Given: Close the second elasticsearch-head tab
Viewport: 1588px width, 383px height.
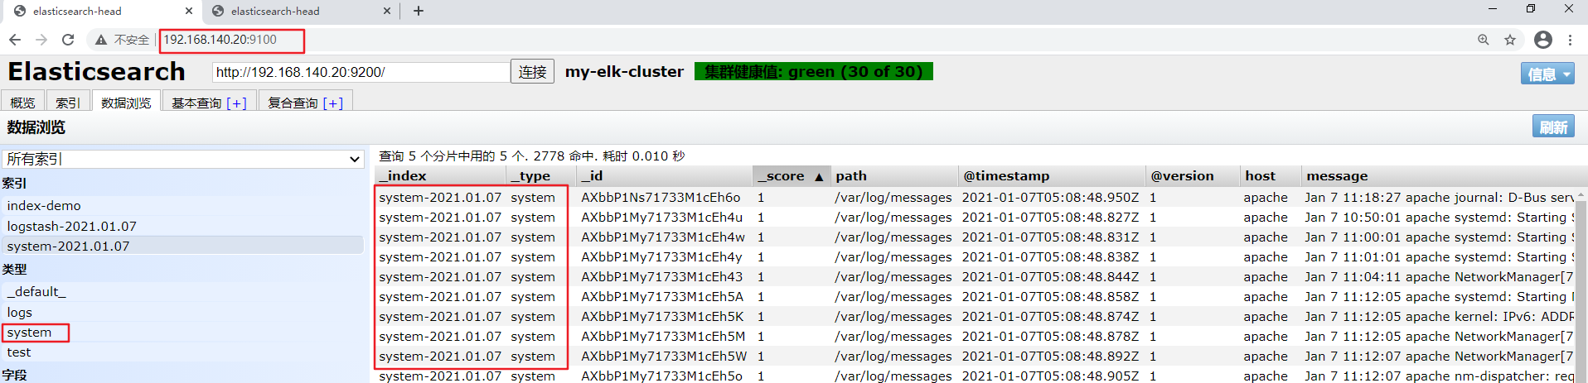Looking at the screenshot, I should point(387,11).
